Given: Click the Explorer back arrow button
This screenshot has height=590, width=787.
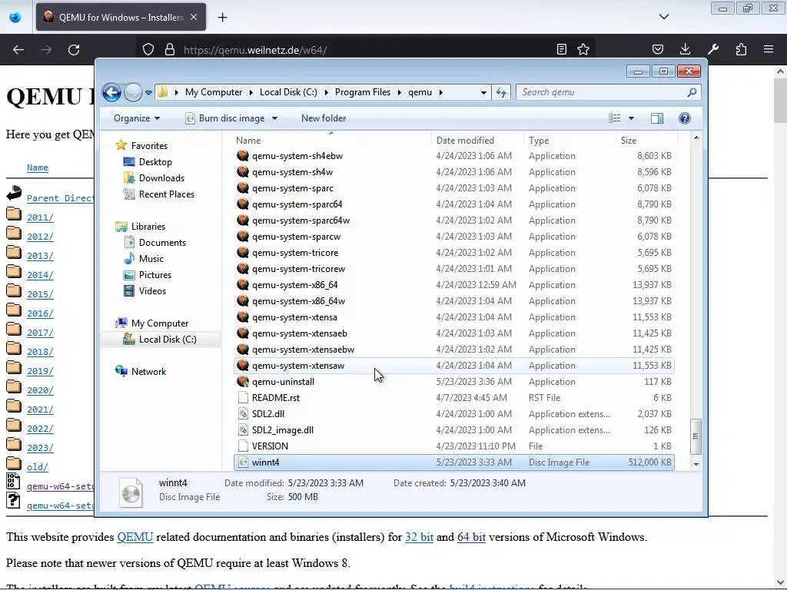Looking at the screenshot, I should pyautogui.click(x=111, y=92).
